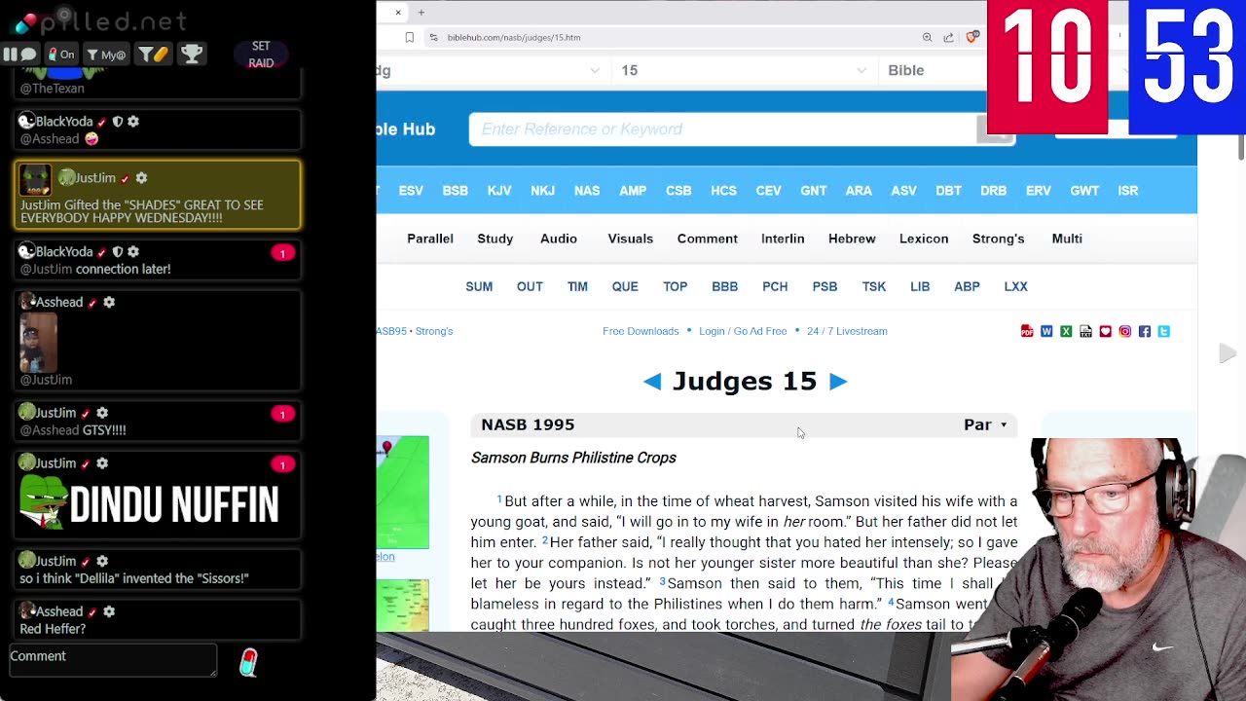Click the bookmark flag icon left of address bar
The width and height of the screenshot is (1246, 701).
point(410,37)
